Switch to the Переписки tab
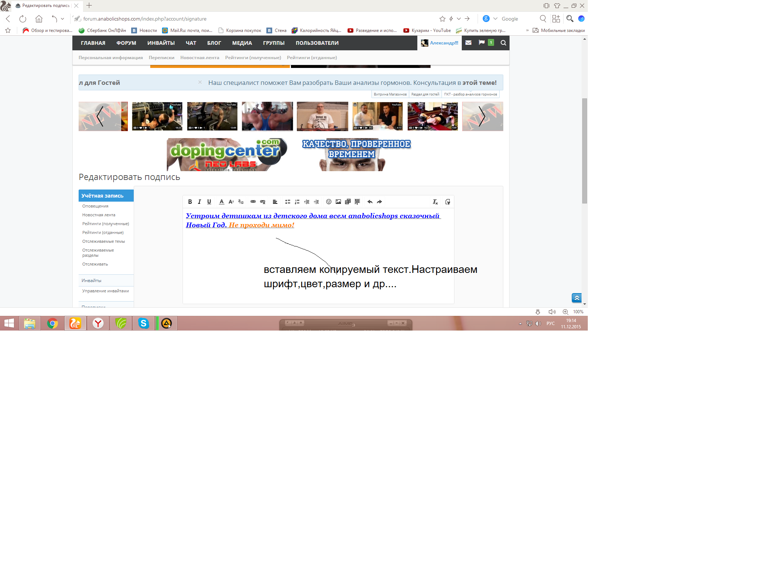This screenshot has height=570, width=770. [161, 58]
